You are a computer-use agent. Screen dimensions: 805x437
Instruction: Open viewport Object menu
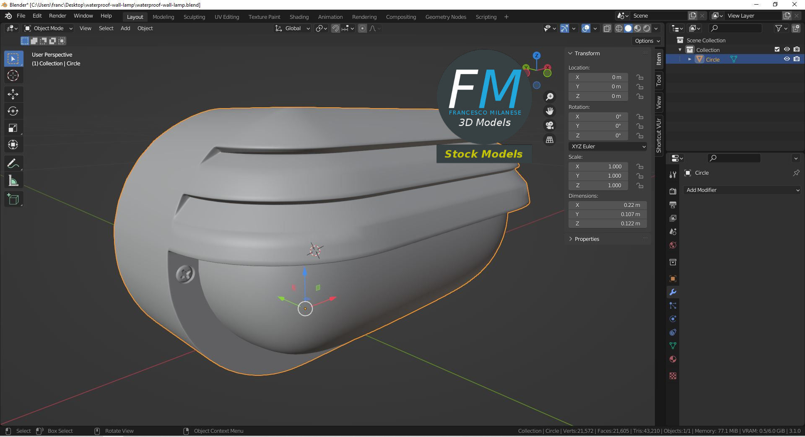[145, 28]
